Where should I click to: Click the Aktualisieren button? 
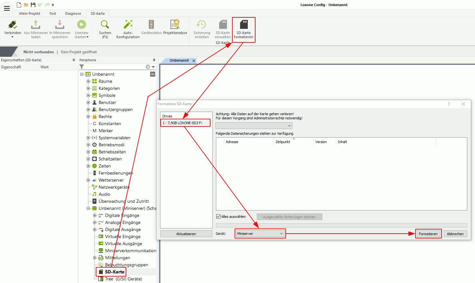coord(186,234)
